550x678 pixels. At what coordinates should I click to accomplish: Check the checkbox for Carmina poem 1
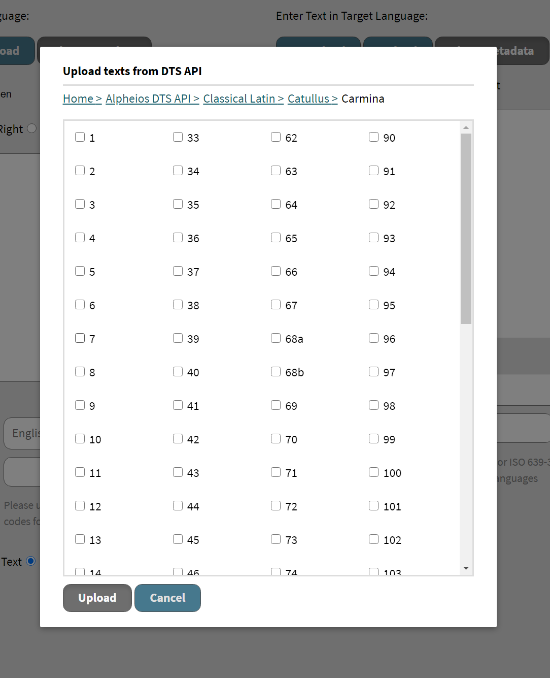[80, 137]
